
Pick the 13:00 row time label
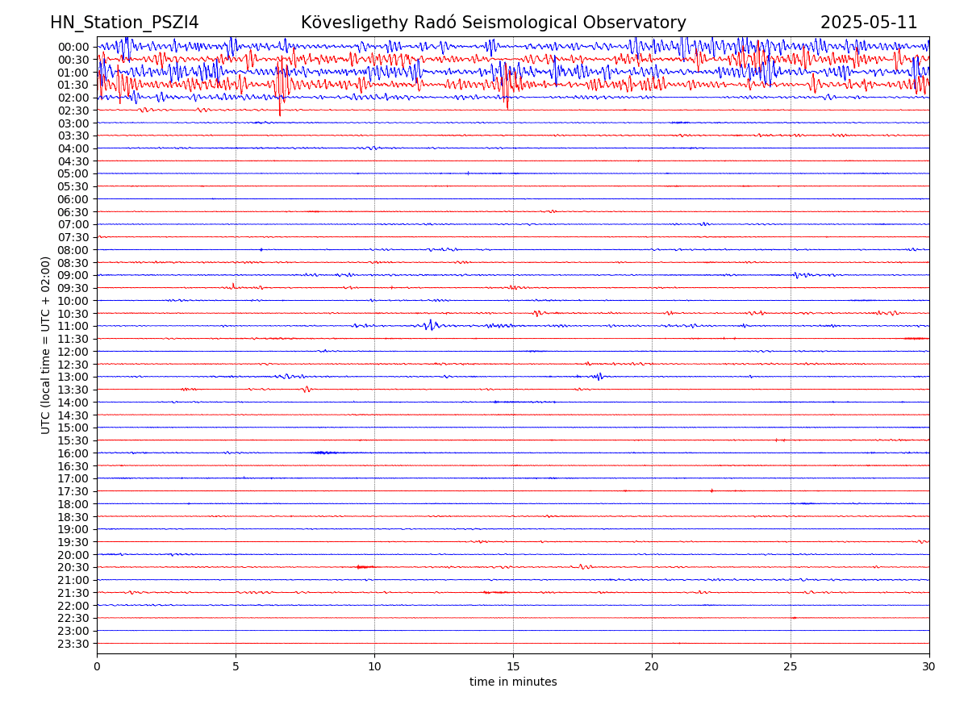tap(73, 378)
